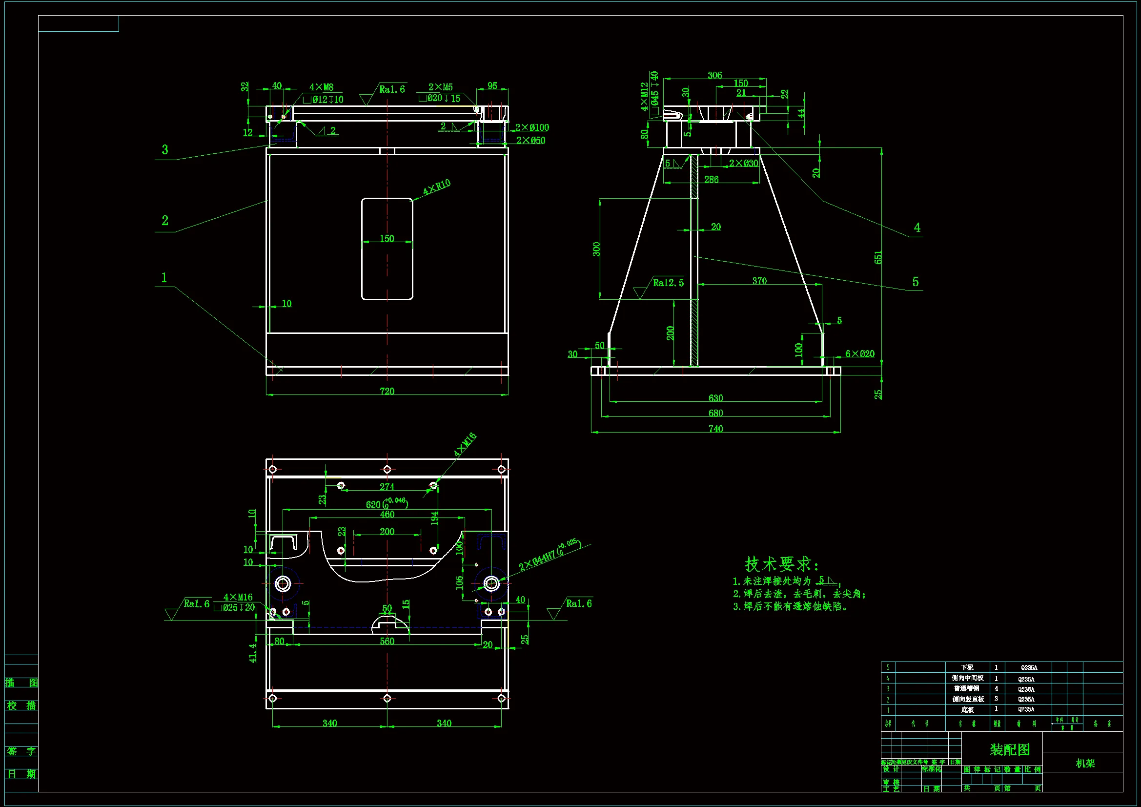Select the 底板 entry in parts list
The width and height of the screenshot is (1141, 807).
tap(967, 709)
